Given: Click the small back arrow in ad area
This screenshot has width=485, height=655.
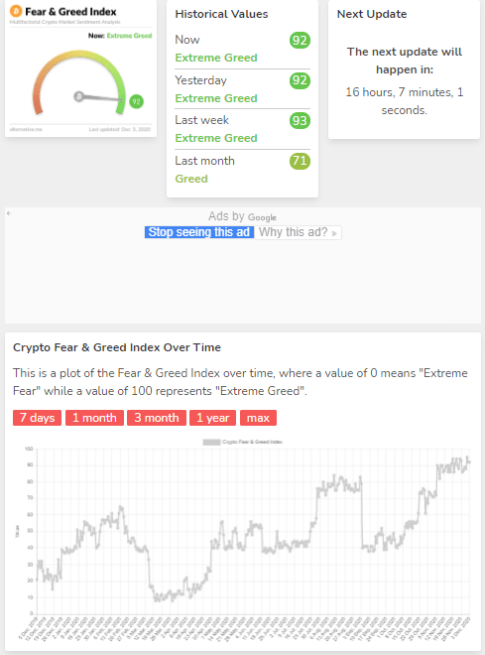Looking at the screenshot, I should click(x=9, y=213).
